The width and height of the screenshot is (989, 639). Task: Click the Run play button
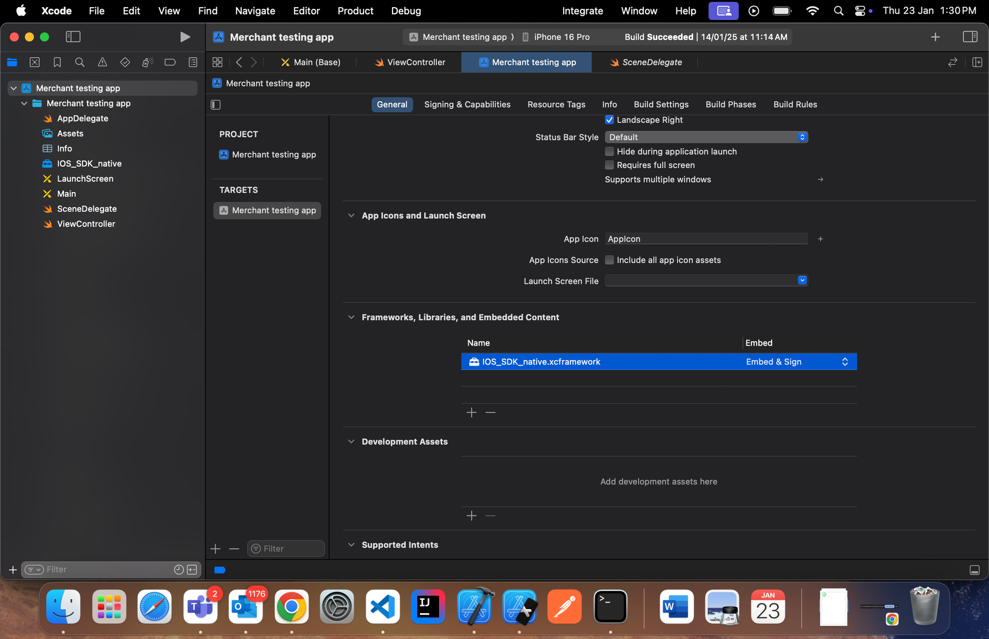click(x=185, y=37)
